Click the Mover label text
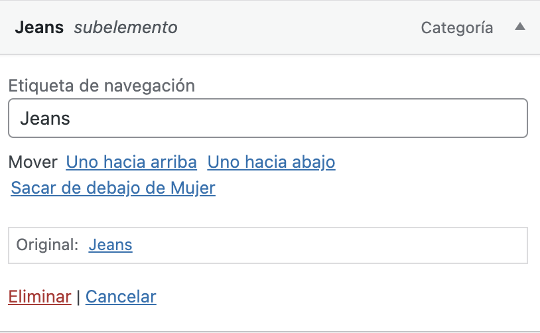 point(33,162)
